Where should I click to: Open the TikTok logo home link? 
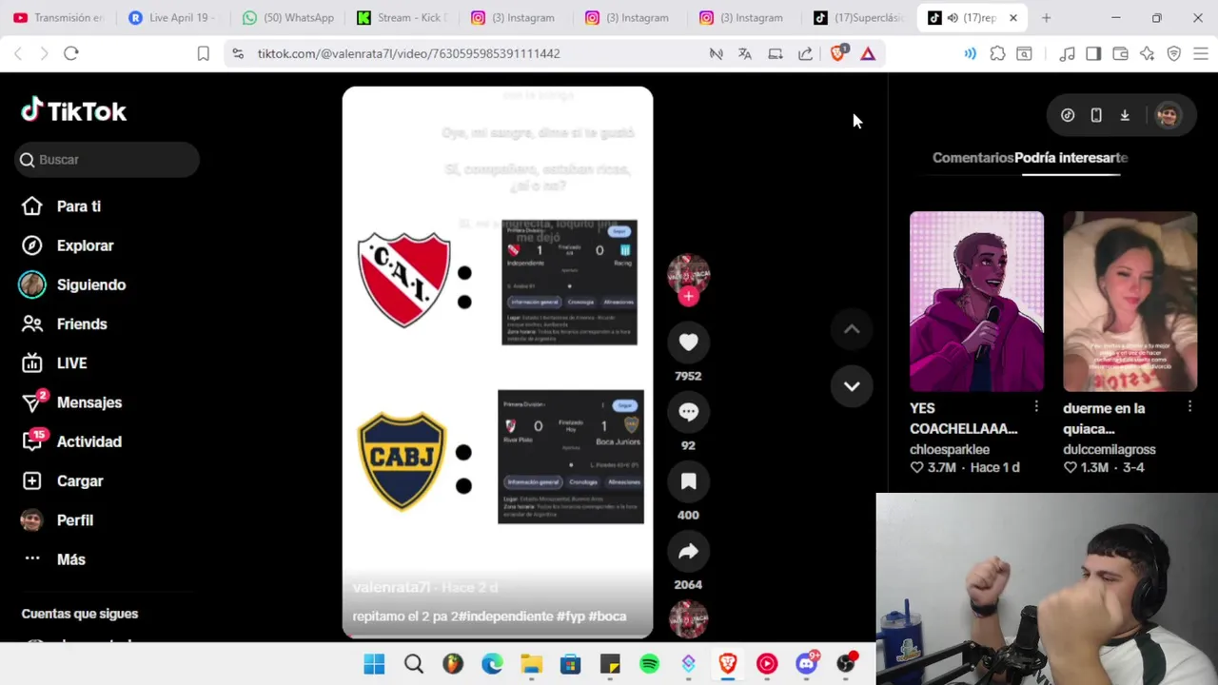(74, 111)
